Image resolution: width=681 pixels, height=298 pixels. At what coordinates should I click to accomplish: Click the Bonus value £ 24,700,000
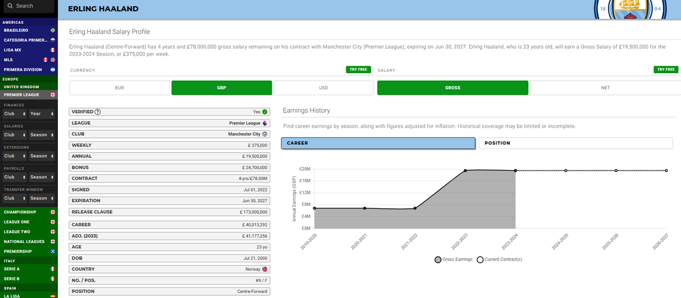coord(255,167)
